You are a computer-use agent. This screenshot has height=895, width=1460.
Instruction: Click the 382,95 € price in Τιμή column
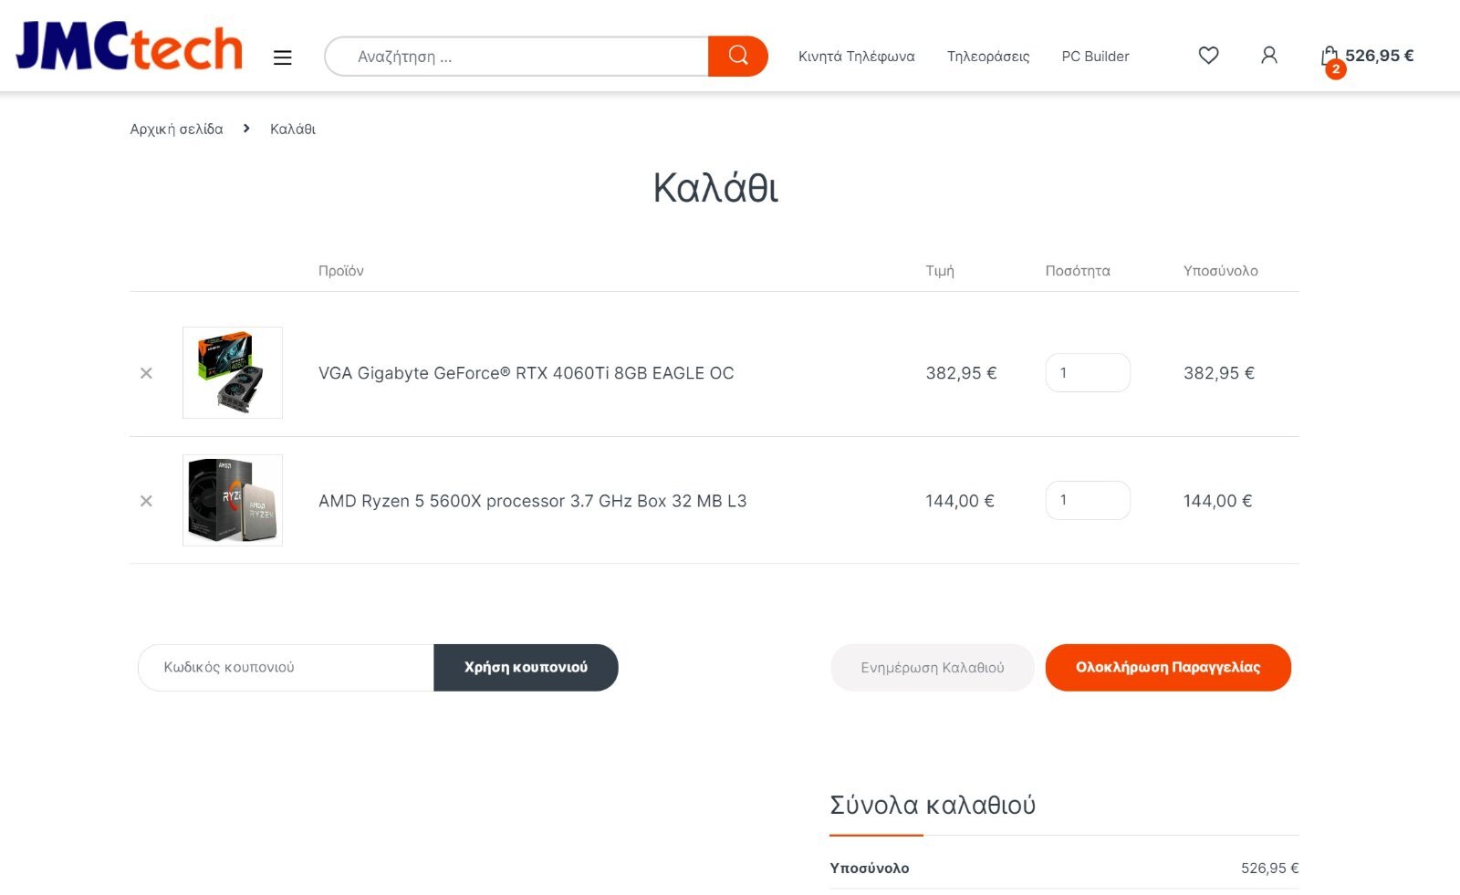[x=961, y=373]
